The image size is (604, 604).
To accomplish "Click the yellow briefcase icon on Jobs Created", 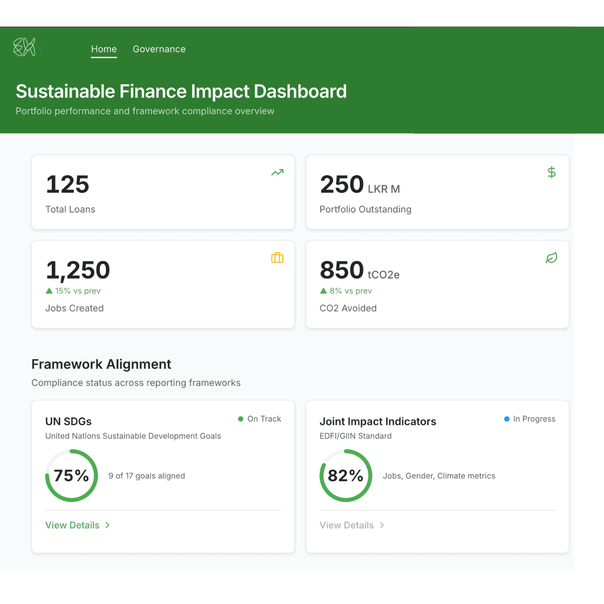I will (x=277, y=258).
